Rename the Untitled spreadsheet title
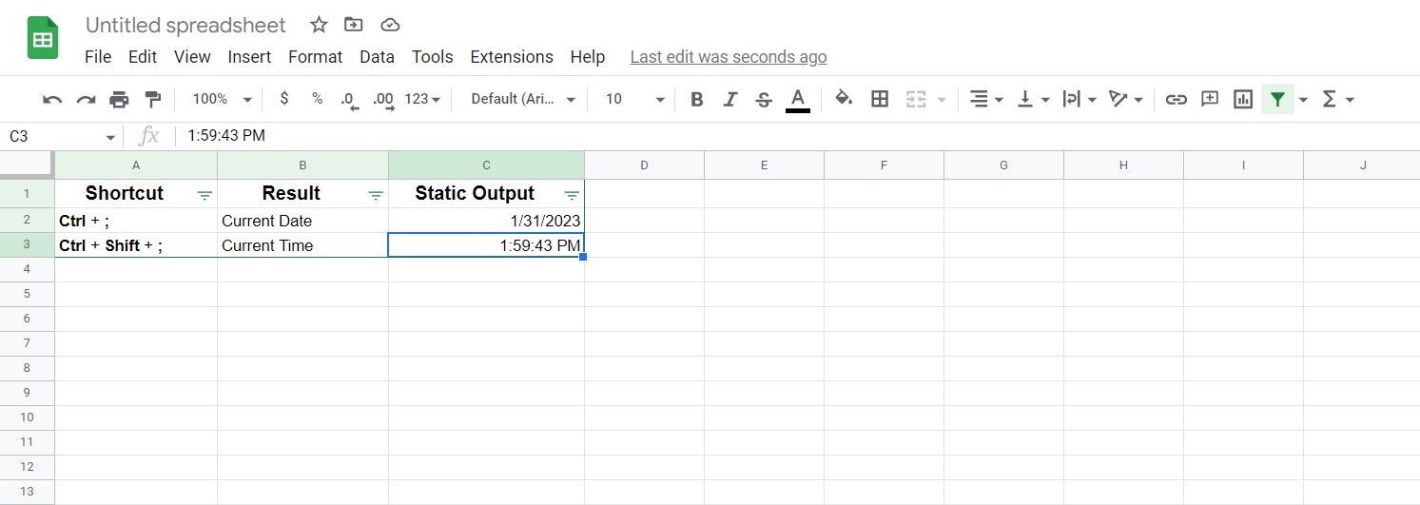 pyautogui.click(x=185, y=25)
